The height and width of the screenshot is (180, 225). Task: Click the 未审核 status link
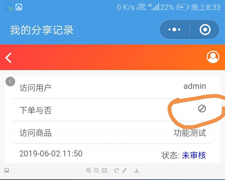pos(194,155)
